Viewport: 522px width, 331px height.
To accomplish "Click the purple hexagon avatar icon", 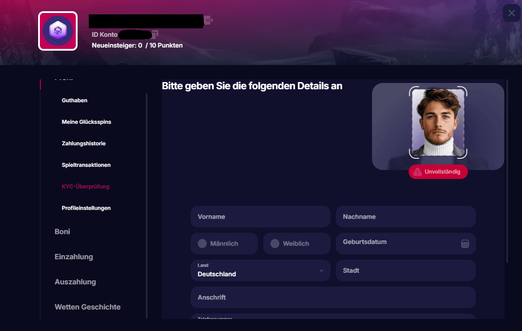I will (58, 31).
